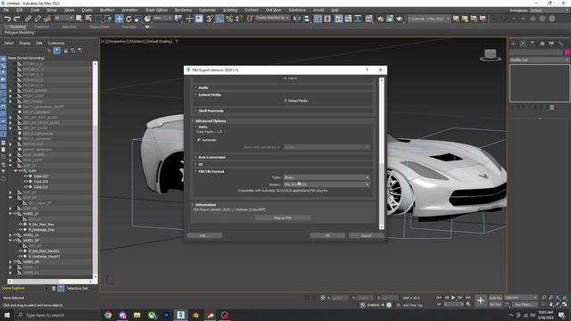This screenshot has height=321, width=571.
Task: Open the FBX Version dropdown
Action: [x=327, y=185]
